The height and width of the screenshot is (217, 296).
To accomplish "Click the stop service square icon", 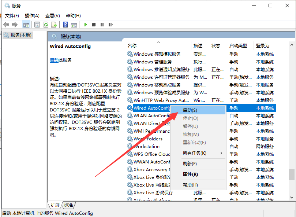I will 94,25.
